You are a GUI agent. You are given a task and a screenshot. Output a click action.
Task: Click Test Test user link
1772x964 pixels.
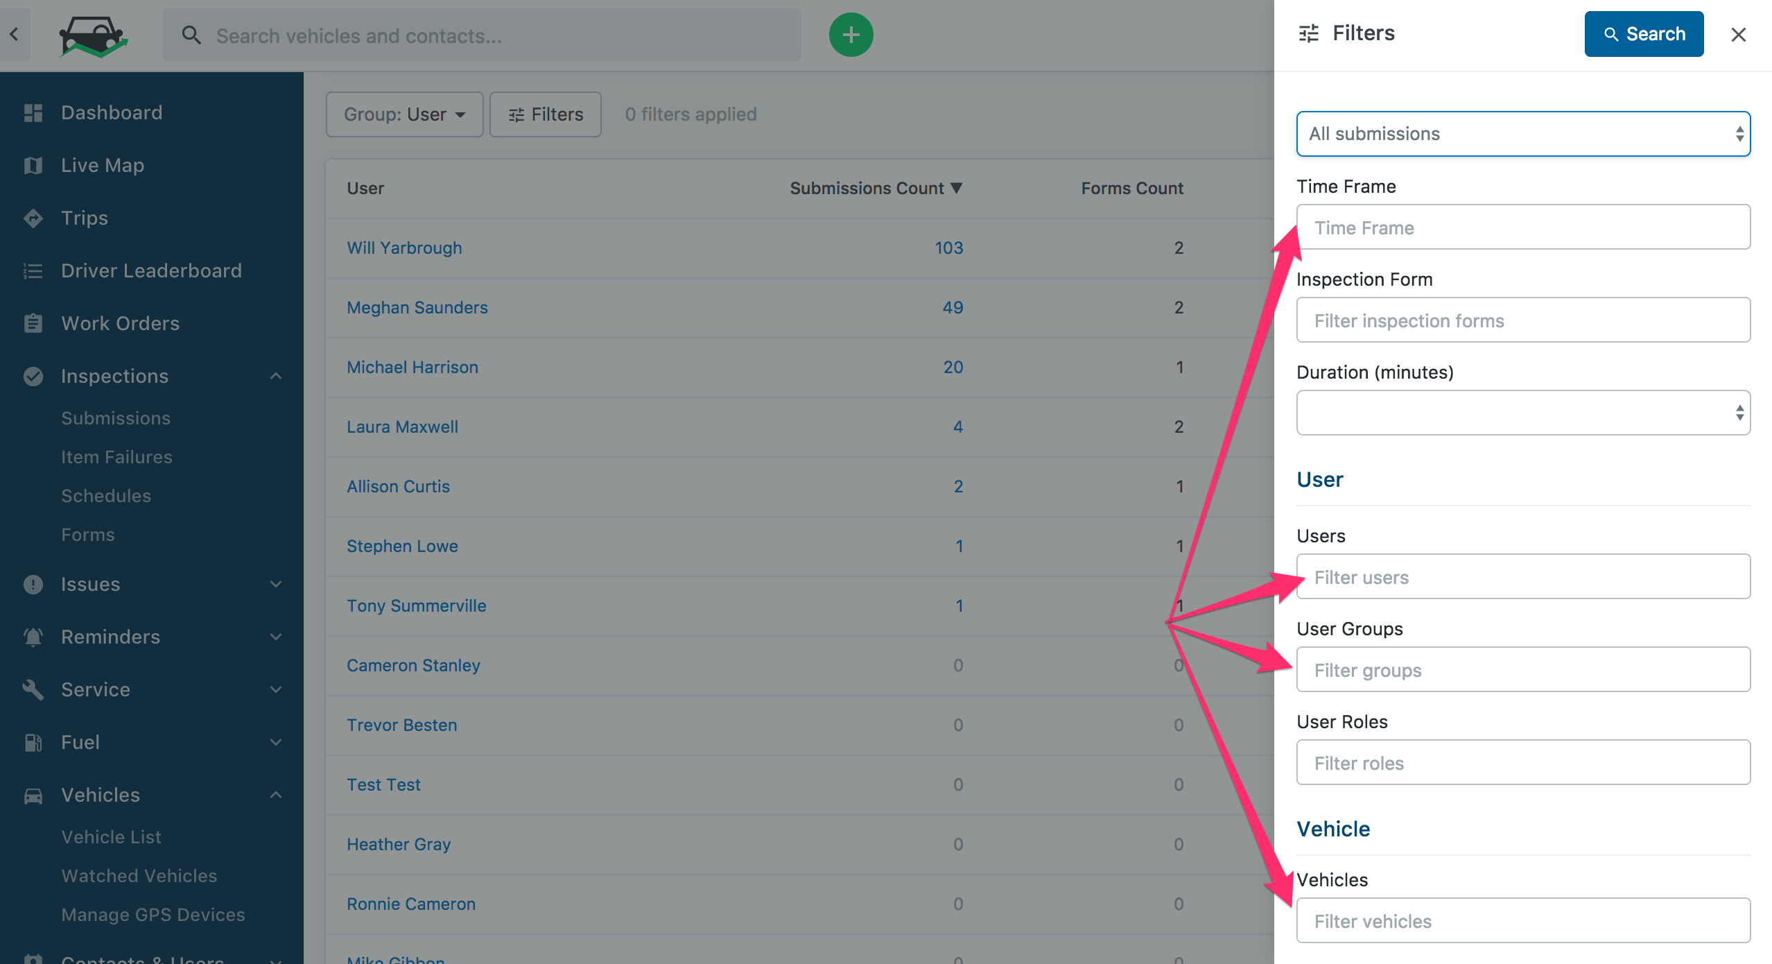tap(384, 784)
